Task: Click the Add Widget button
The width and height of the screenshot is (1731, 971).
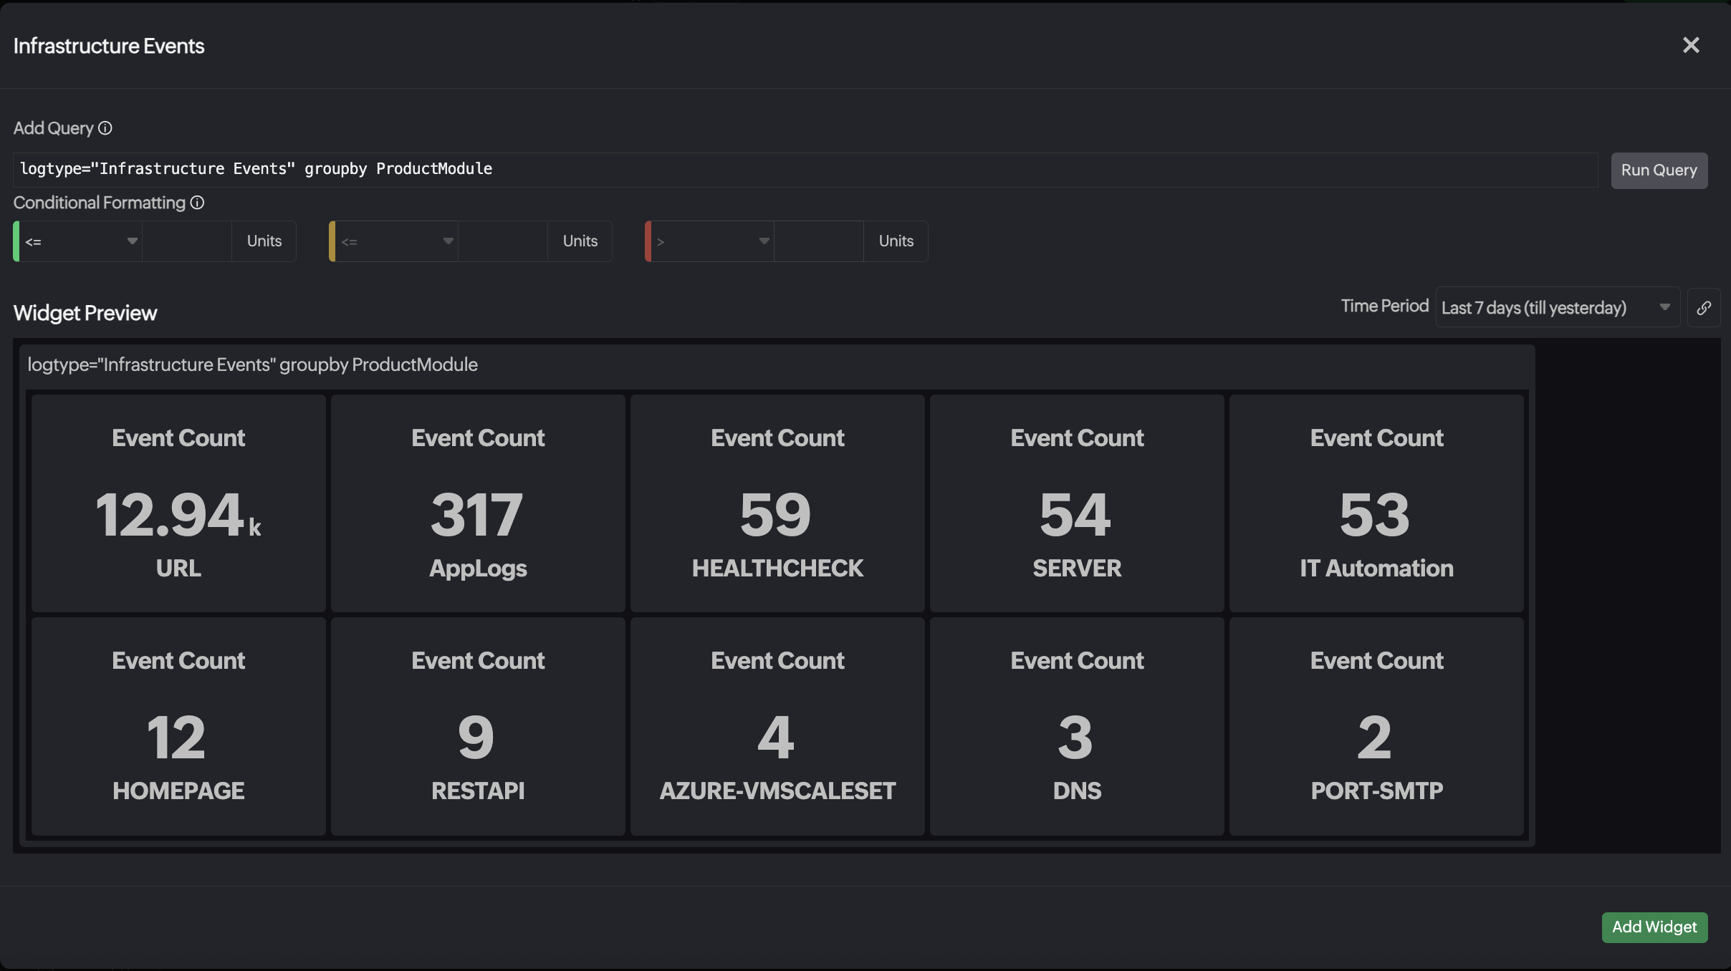Action: click(x=1654, y=927)
